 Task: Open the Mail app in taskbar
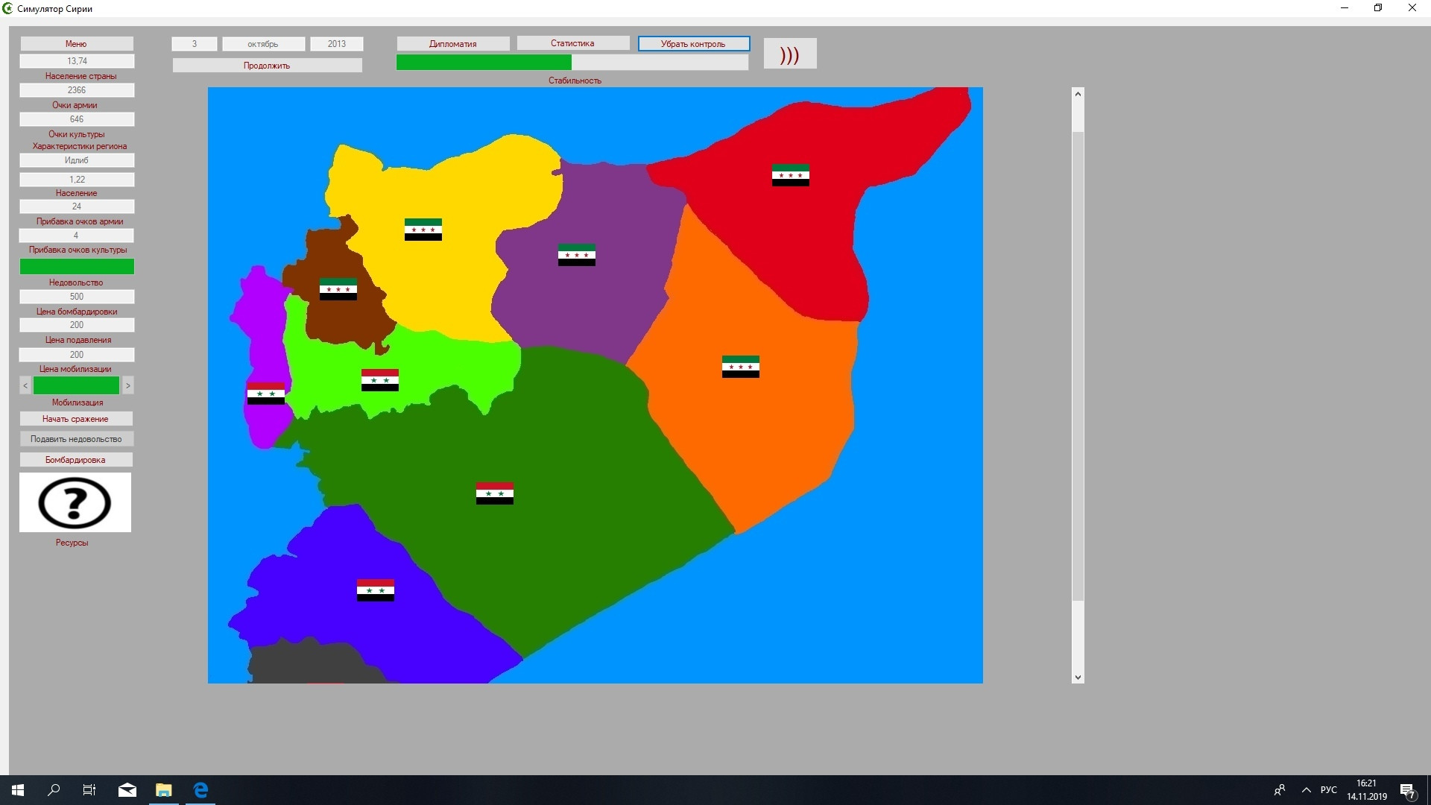(x=127, y=790)
